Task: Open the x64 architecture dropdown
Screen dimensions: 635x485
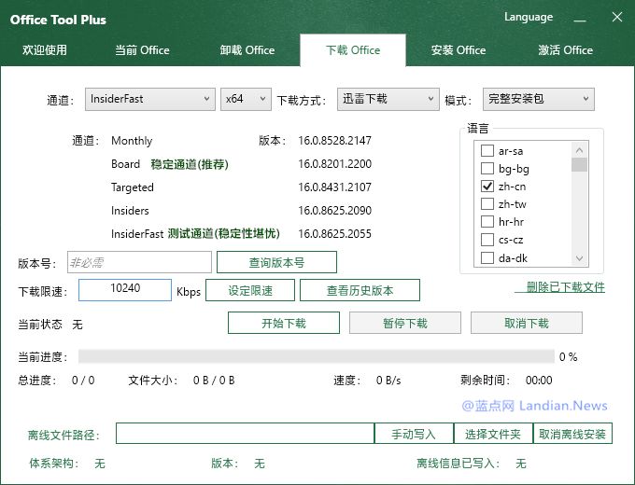Action: point(246,99)
